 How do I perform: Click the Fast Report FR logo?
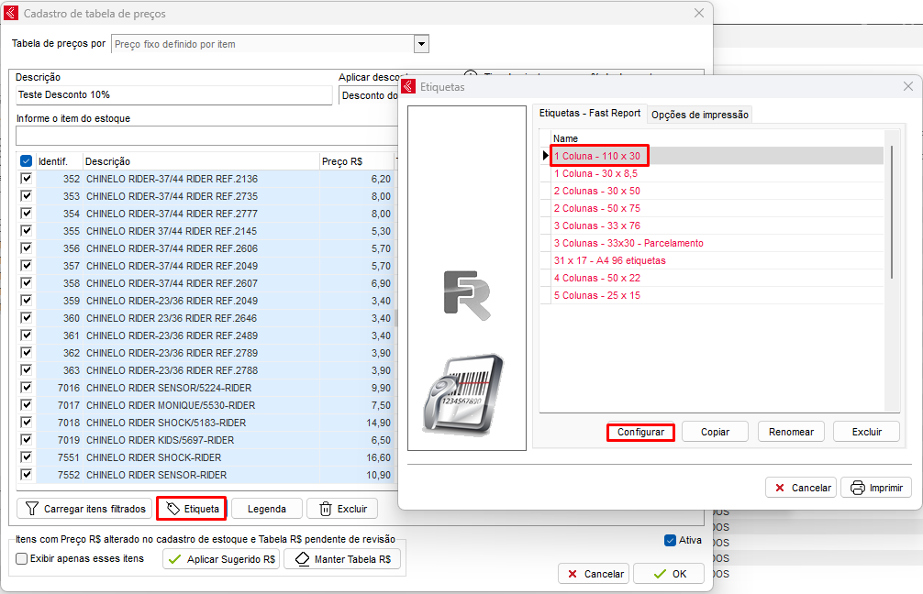[x=467, y=295]
